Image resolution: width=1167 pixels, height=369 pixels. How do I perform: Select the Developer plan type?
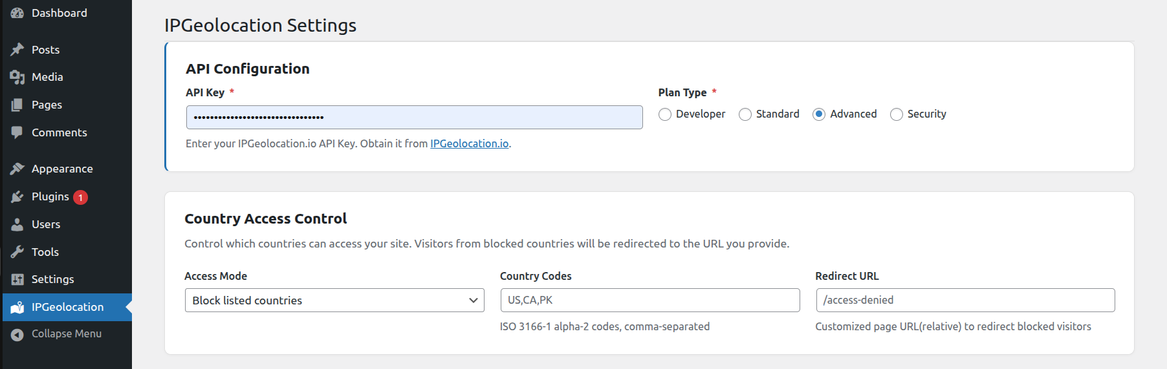(x=665, y=114)
